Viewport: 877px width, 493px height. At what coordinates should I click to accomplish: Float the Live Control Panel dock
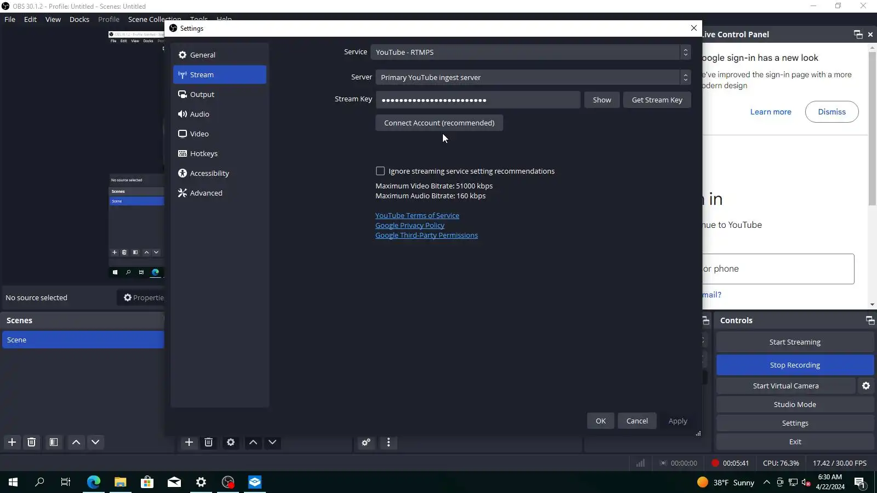click(x=858, y=35)
